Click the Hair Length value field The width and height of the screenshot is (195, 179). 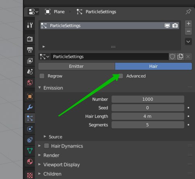pos(148,116)
